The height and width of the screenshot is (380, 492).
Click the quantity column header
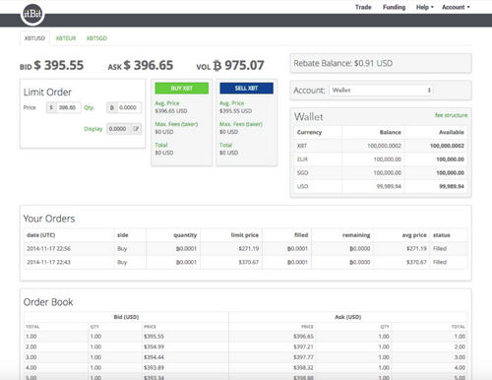(x=185, y=235)
